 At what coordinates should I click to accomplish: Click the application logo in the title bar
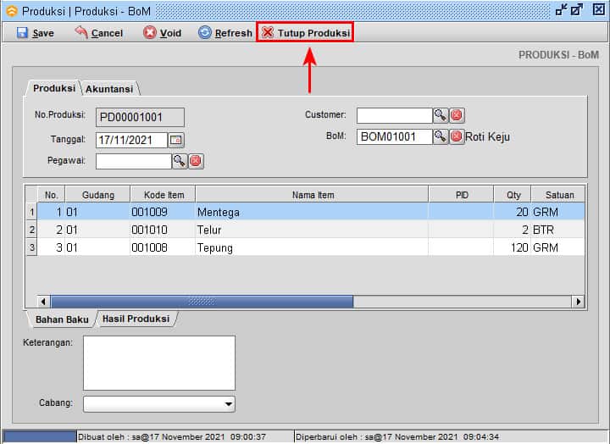[12, 11]
